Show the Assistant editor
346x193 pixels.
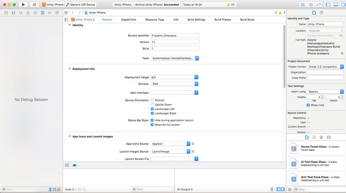311,5
